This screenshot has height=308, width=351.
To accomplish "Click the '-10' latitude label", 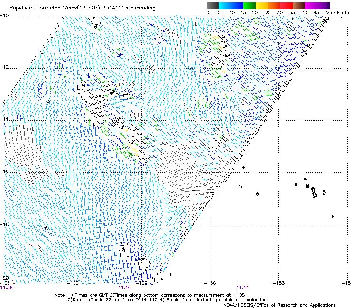I will click(4, 15).
